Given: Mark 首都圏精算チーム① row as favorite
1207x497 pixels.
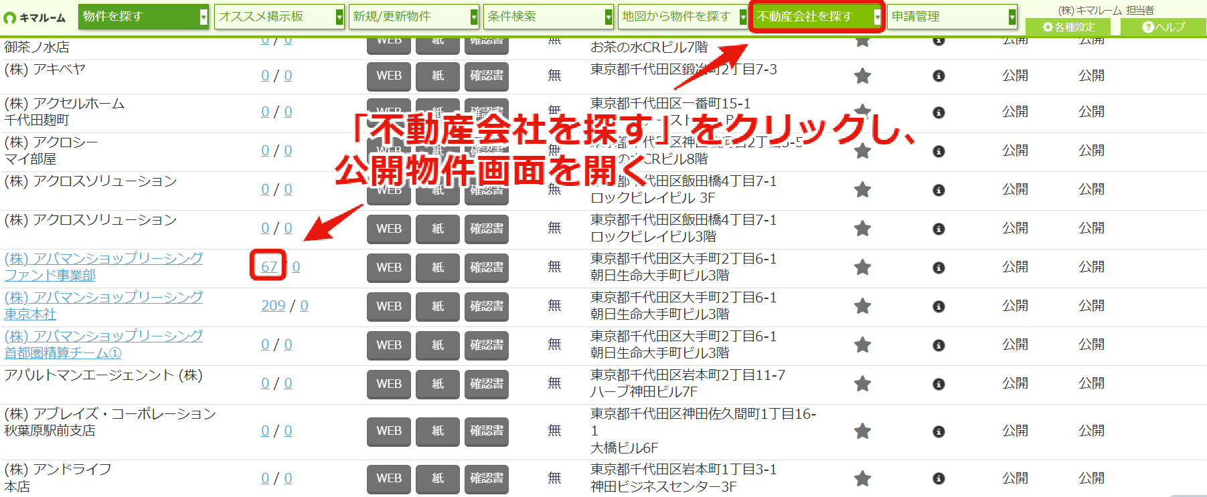Looking at the screenshot, I should [862, 345].
